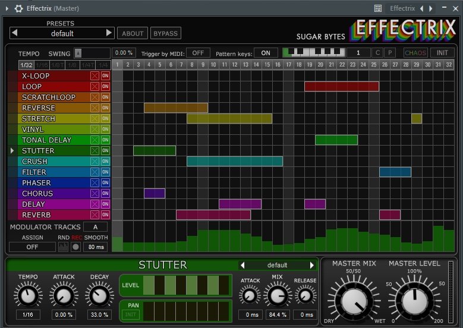The image size is (463, 328).
Task: Click the INIT pattern button
Action: [x=442, y=53]
